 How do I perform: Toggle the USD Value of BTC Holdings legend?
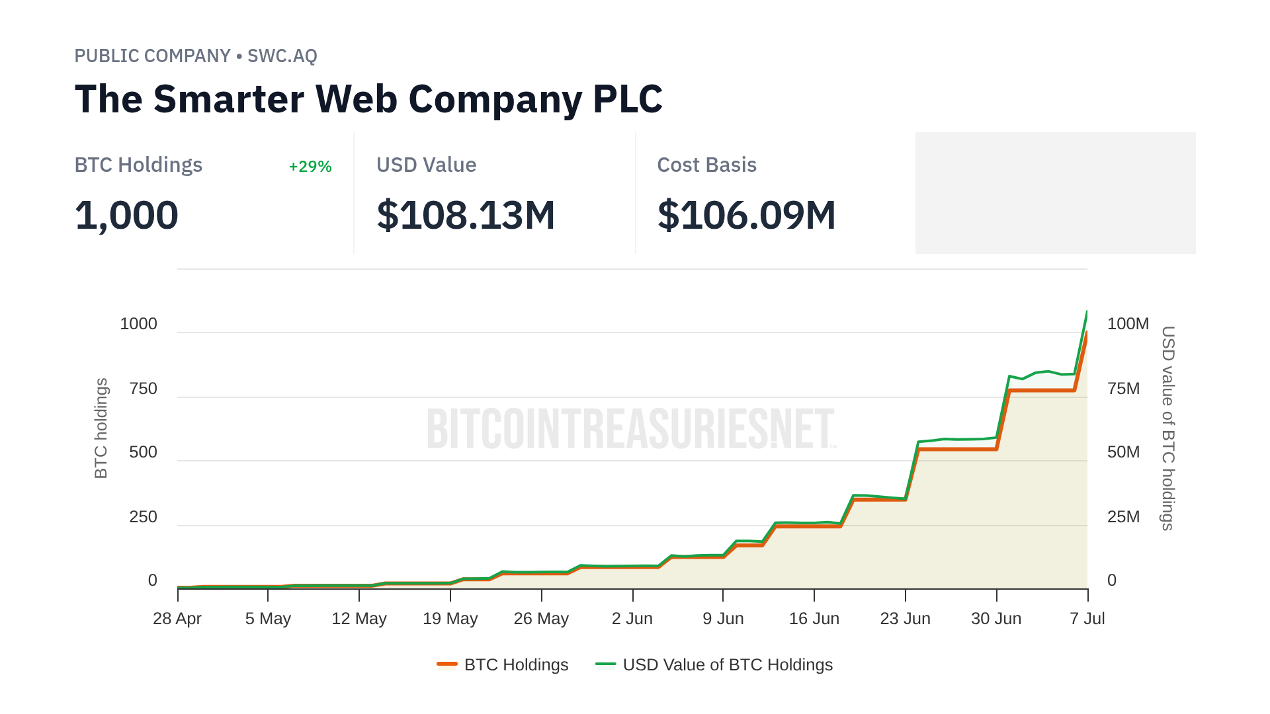[727, 664]
